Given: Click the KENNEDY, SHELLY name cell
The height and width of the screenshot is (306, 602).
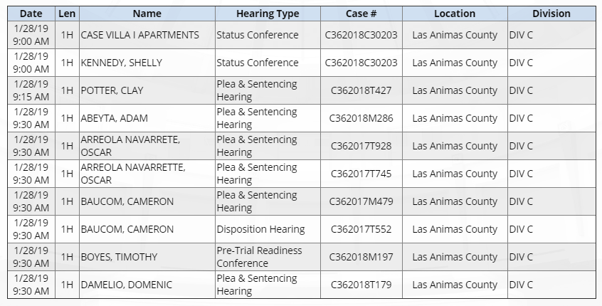Looking at the screenshot, I should (147, 63).
